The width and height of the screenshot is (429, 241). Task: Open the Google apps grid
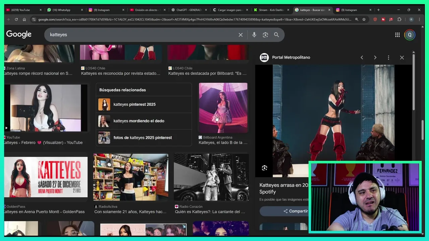tap(397, 35)
